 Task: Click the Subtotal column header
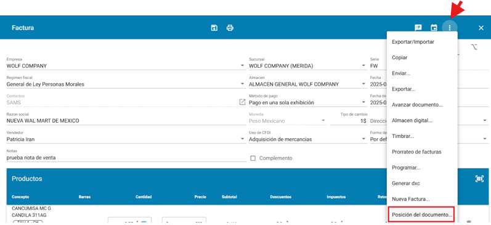point(229,197)
